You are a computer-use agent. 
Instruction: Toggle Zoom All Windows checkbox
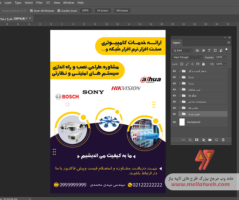click(x=31, y=11)
